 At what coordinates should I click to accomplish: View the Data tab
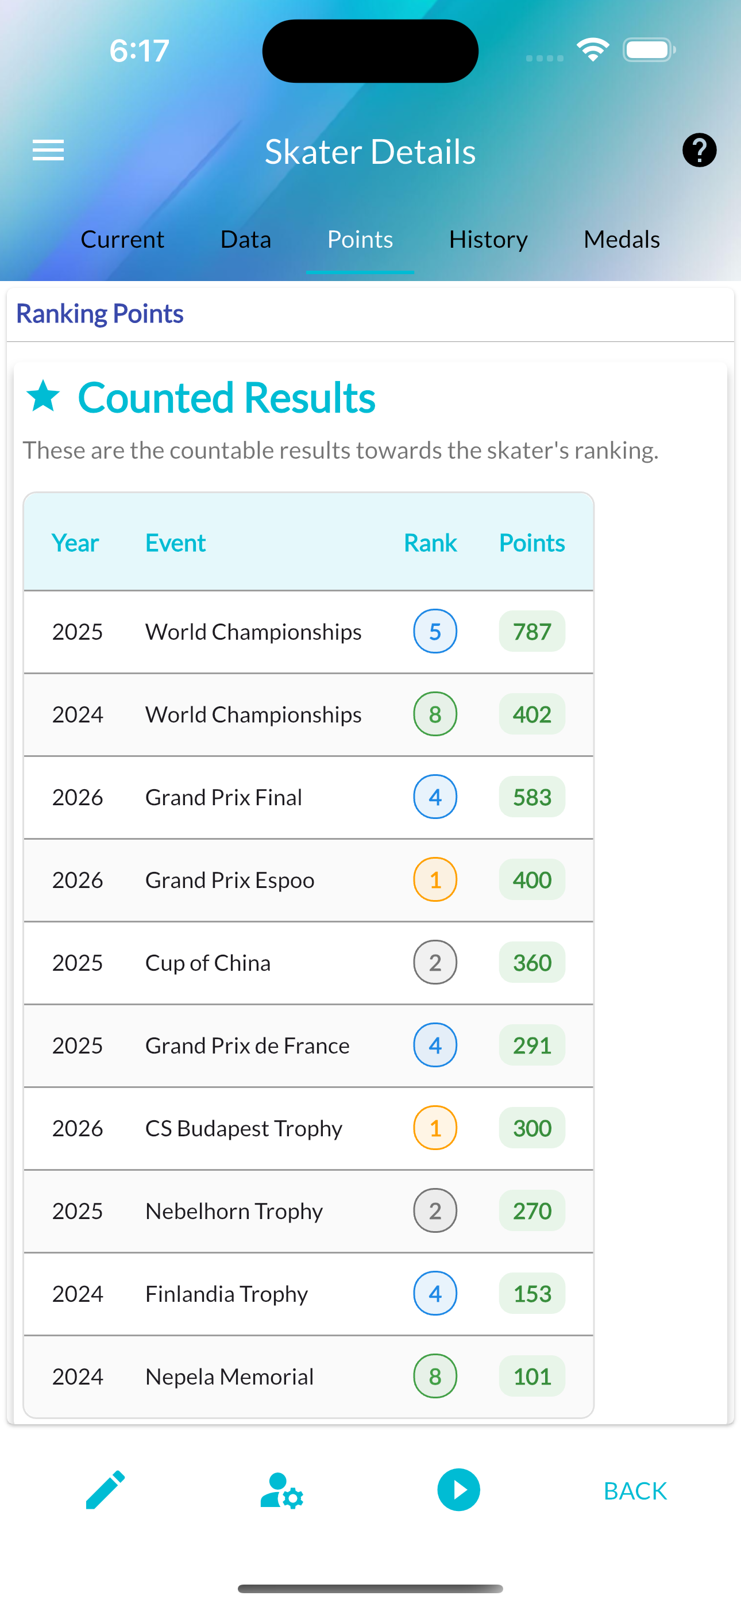pyautogui.click(x=245, y=239)
